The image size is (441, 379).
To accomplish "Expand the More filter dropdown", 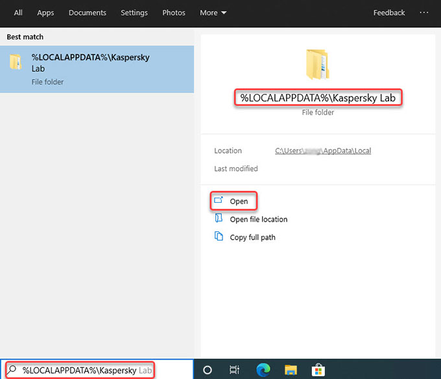I will pos(213,13).
